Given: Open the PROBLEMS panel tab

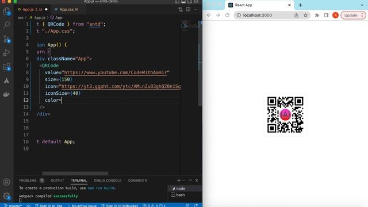Looking at the screenshot, I should [31, 181].
